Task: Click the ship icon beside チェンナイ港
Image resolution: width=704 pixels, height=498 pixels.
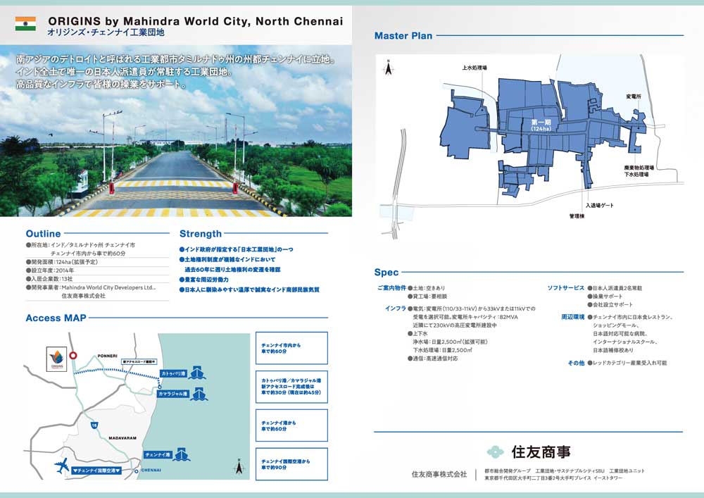Action: click(x=182, y=454)
